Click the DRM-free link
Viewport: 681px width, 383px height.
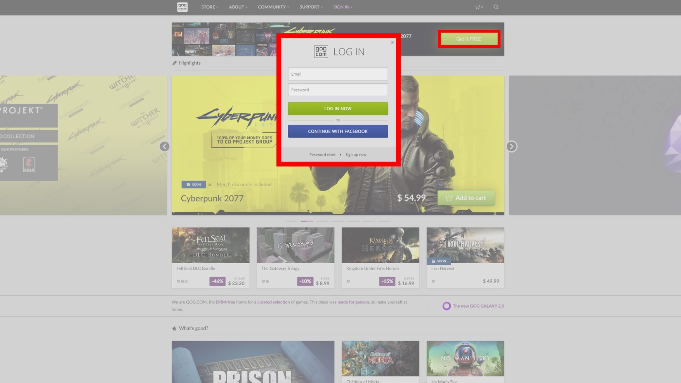226,302
